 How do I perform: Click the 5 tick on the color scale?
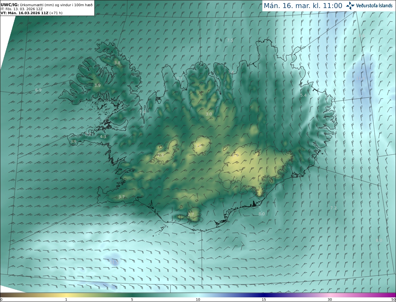[x=132, y=300]
